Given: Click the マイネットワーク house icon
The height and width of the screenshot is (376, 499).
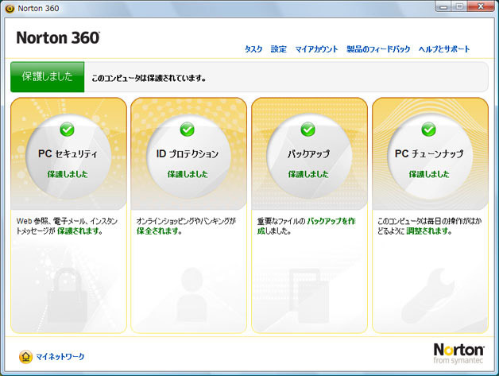Looking at the screenshot, I should pos(25,357).
